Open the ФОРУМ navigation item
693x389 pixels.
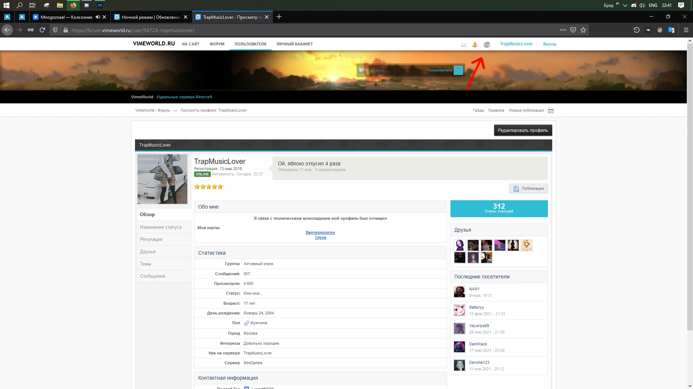click(x=217, y=44)
